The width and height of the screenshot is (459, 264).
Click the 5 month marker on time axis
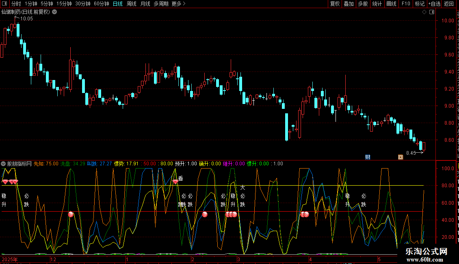click(x=379, y=259)
